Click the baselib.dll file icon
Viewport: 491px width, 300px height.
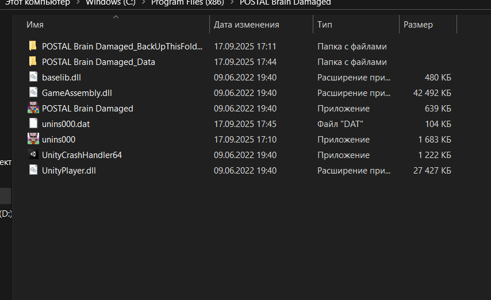pyautogui.click(x=33, y=77)
